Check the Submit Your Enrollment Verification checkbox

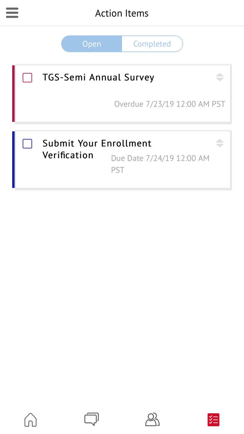tap(27, 143)
